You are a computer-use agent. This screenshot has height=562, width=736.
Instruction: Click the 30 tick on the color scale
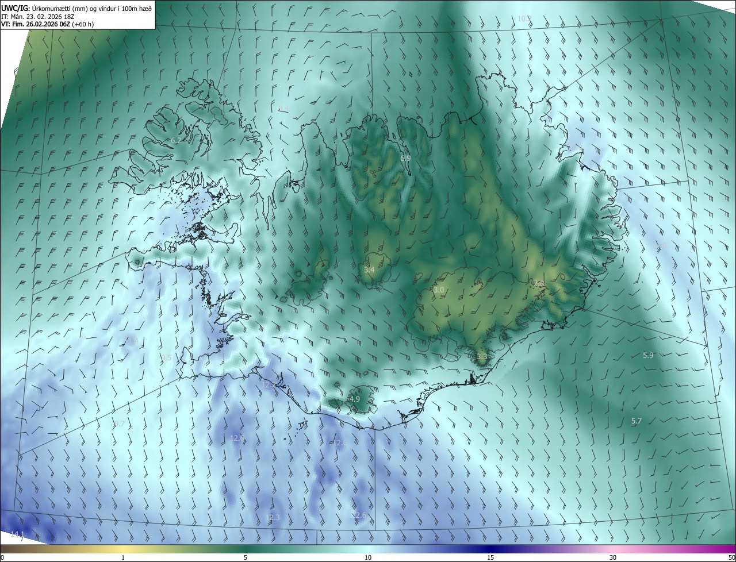point(613,557)
